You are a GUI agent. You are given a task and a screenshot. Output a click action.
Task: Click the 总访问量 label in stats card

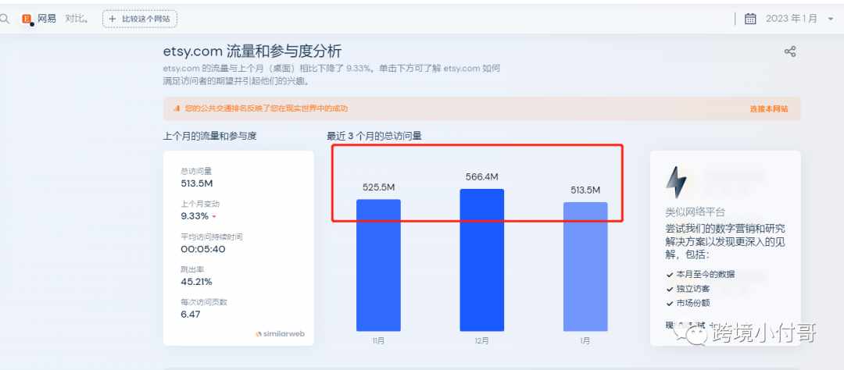pyautogui.click(x=196, y=171)
